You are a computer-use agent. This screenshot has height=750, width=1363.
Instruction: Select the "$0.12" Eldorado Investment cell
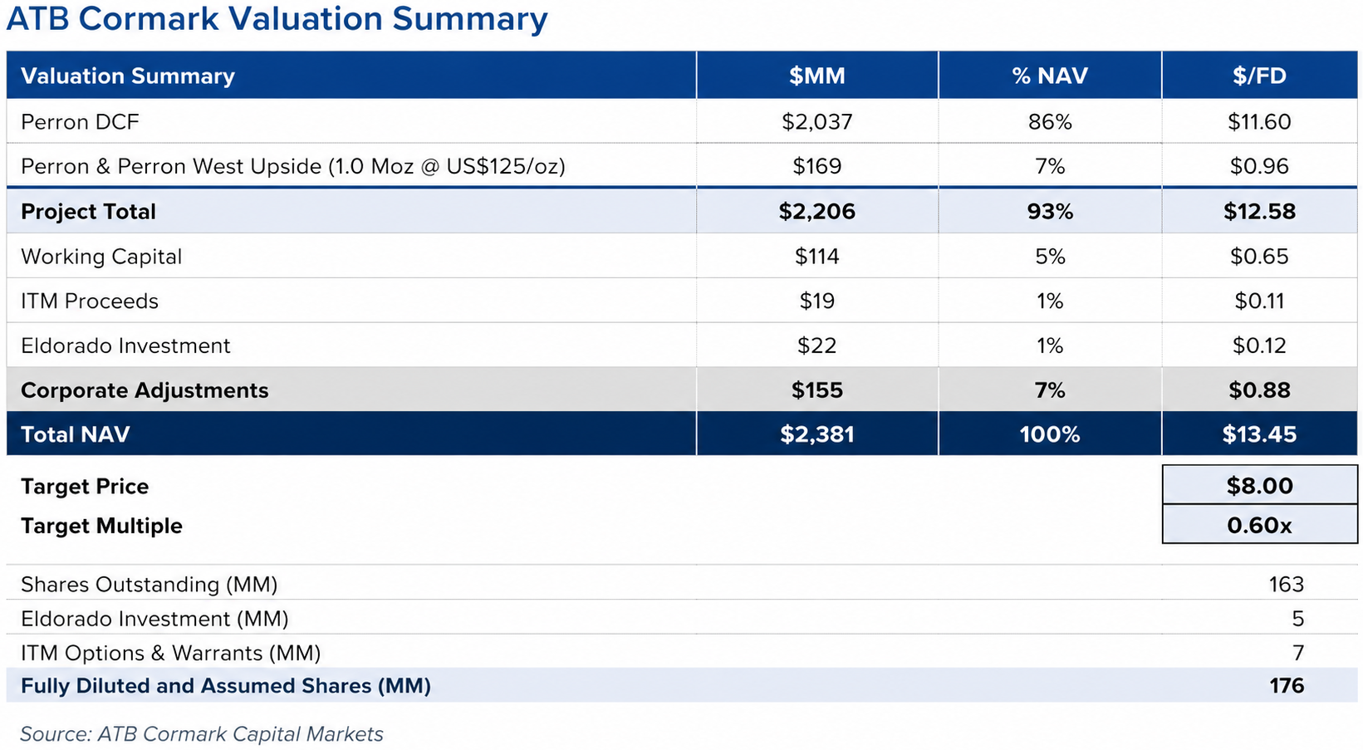[x=1259, y=346]
